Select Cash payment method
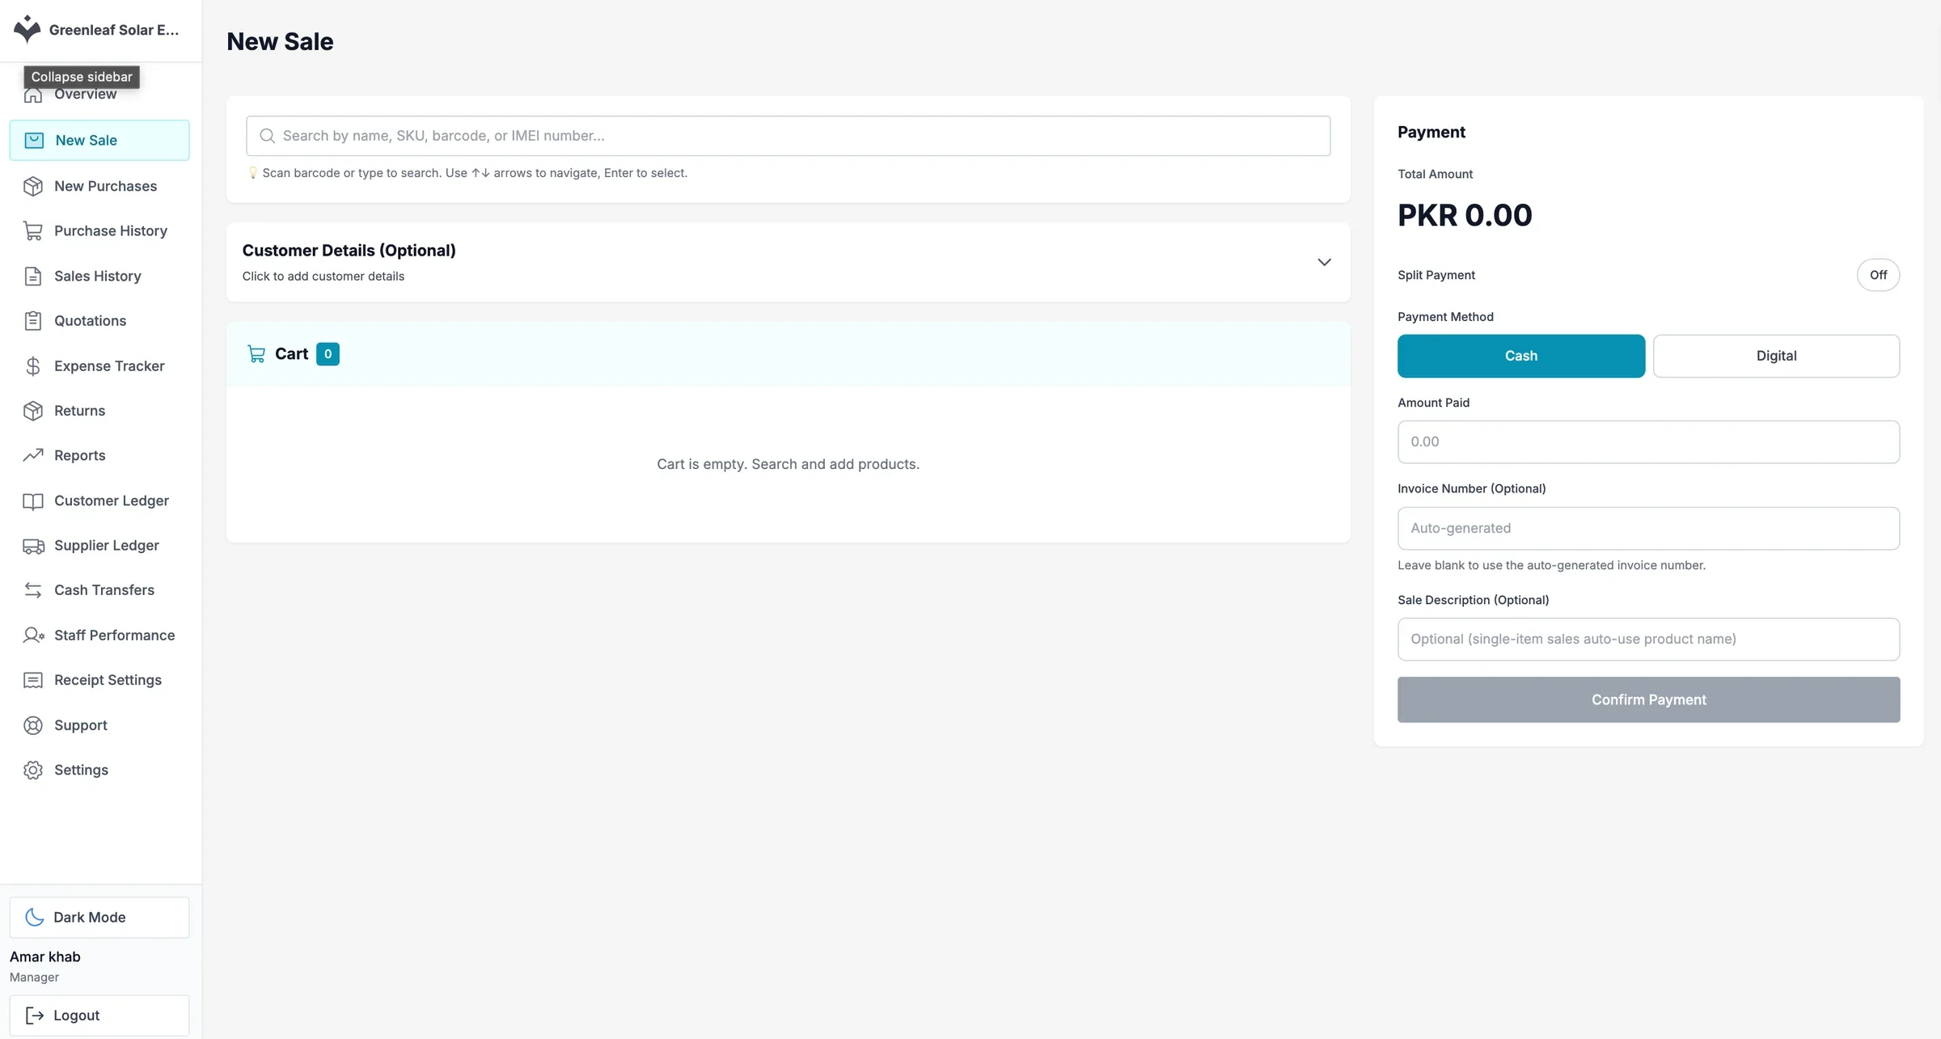This screenshot has height=1039, width=1941. pyautogui.click(x=1521, y=356)
